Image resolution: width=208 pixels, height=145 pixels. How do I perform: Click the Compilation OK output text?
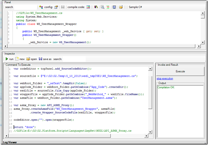click(x=166, y=87)
